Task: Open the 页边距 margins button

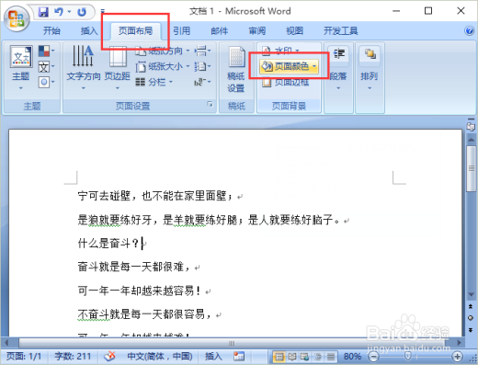Action: tap(118, 67)
